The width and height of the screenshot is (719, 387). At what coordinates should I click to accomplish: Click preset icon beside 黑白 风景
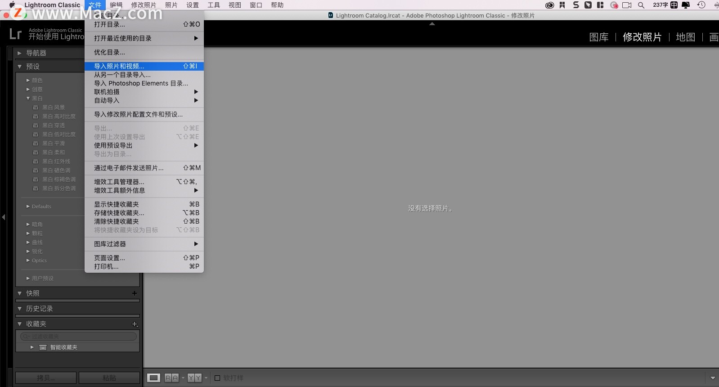coord(36,108)
